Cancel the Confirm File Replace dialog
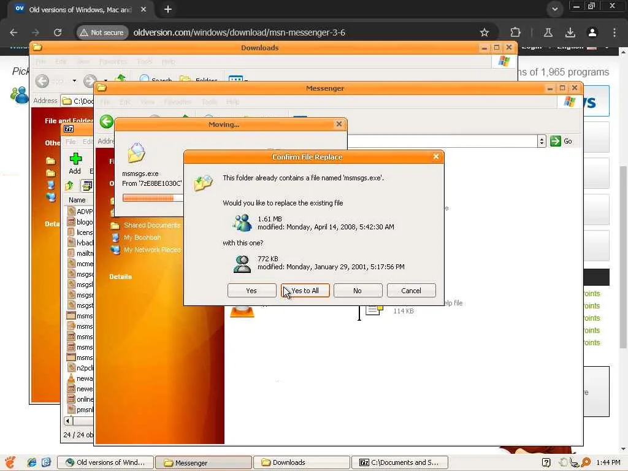The width and height of the screenshot is (628, 471). (411, 290)
